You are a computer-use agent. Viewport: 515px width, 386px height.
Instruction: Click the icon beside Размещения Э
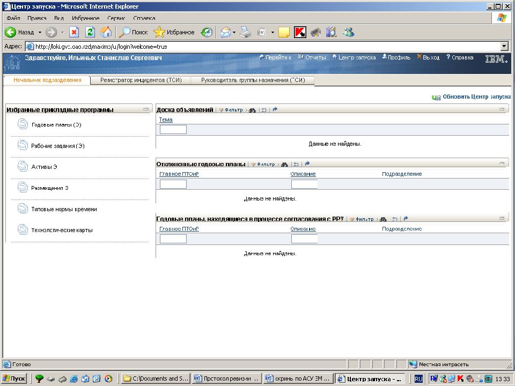23,188
